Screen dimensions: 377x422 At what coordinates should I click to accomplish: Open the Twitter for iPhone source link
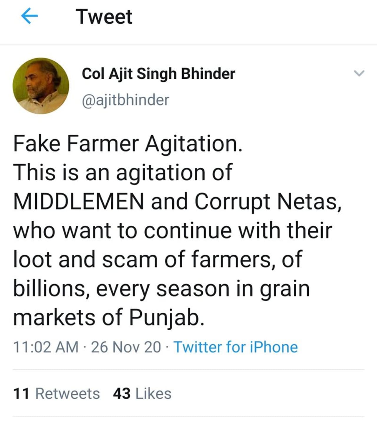(x=235, y=347)
